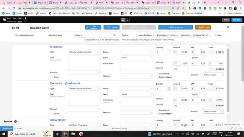Viewport: 244px width, 137px height.
Task: Click the browser reload icon
Action: 14,8
